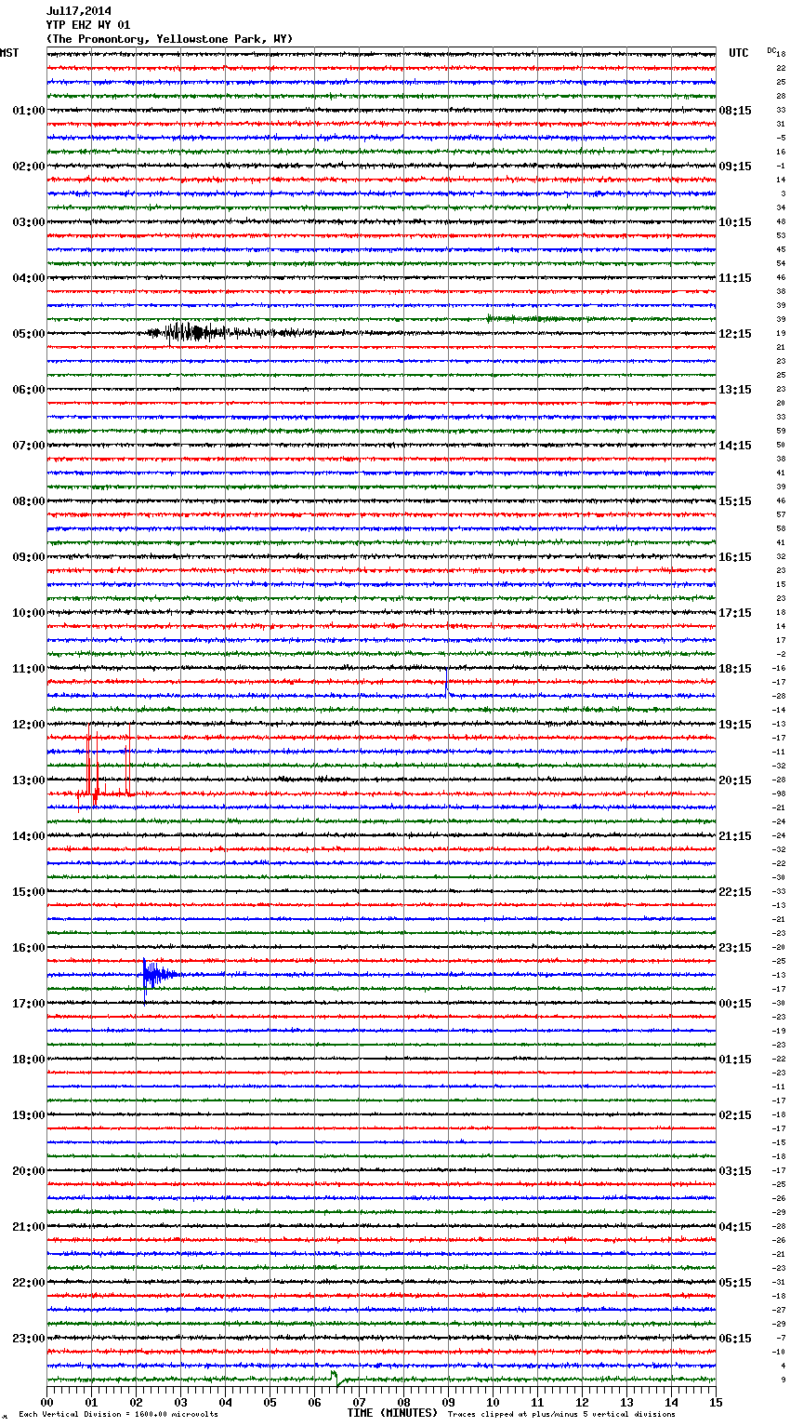Click the 11:15 UTC time label
Image resolution: width=790 pixels, height=1427 pixels.
[x=735, y=278]
